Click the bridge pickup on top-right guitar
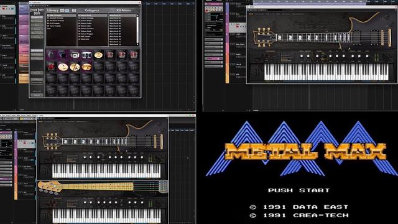The width and height of the screenshot is (398, 224). [374, 37]
